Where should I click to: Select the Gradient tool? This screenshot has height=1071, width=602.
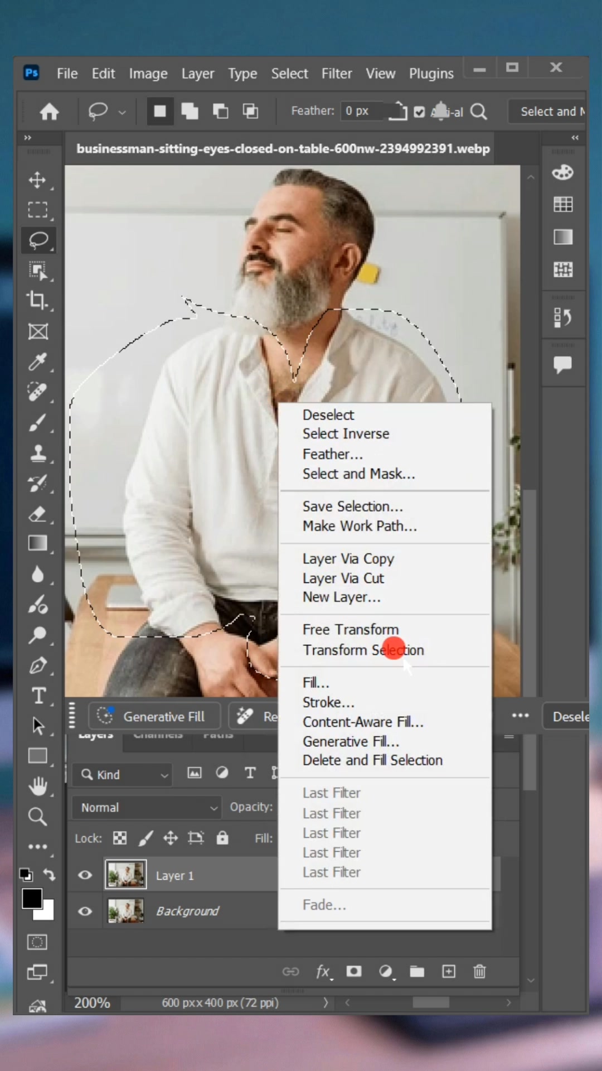[x=37, y=543]
